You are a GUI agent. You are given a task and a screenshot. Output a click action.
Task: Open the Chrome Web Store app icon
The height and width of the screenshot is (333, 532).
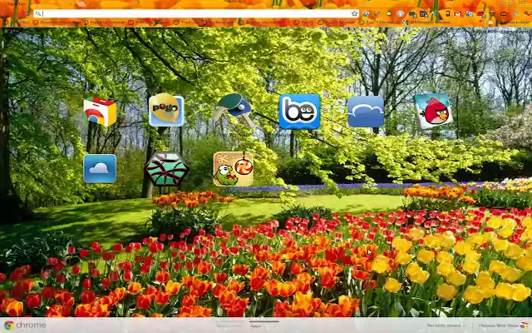[100, 112]
